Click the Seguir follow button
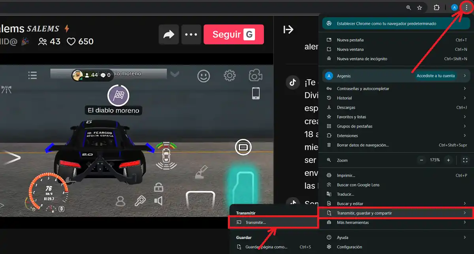Image resolution: width=474 pixels, height=254 pixels. tap(234, 34)
